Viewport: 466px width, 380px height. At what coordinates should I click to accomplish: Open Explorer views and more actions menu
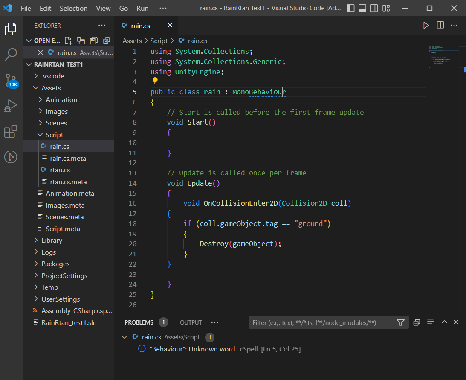point(102,26)
